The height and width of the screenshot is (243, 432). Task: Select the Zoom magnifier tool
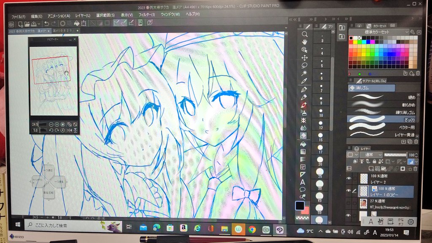pos(305,34)
